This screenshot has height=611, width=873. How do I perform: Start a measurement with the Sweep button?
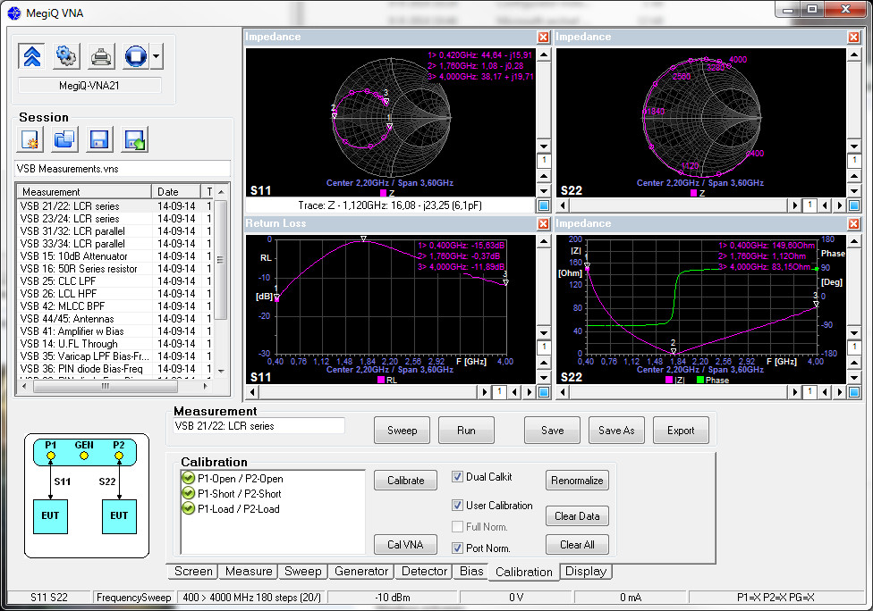[402, 430]
